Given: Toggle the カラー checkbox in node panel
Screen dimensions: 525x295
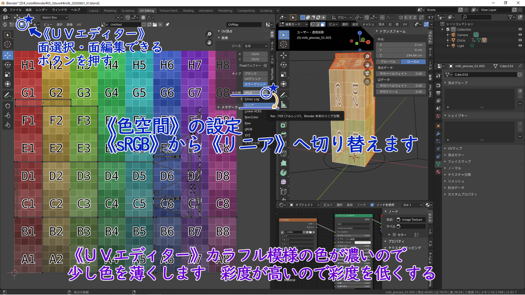Looking at the screenshot, I should pos(394,235).
